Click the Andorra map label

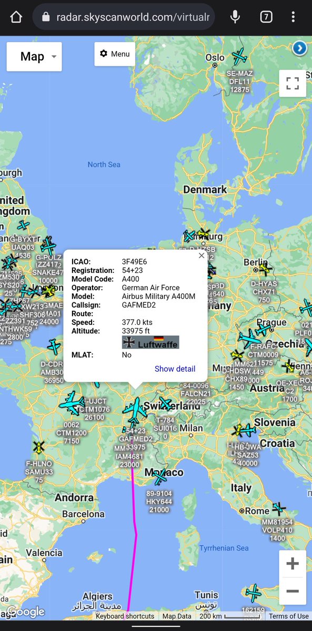click(74, 497)
